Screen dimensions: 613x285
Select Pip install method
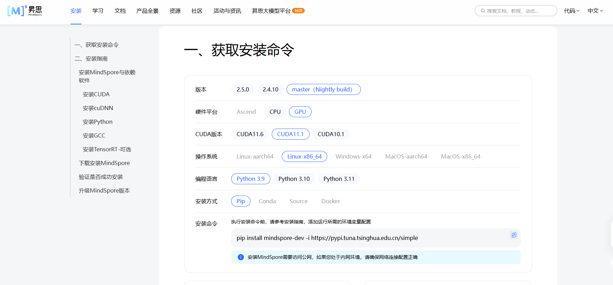coord(241,201)
